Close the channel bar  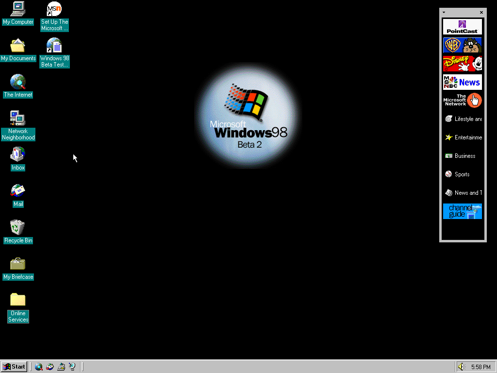pos(481,12)
